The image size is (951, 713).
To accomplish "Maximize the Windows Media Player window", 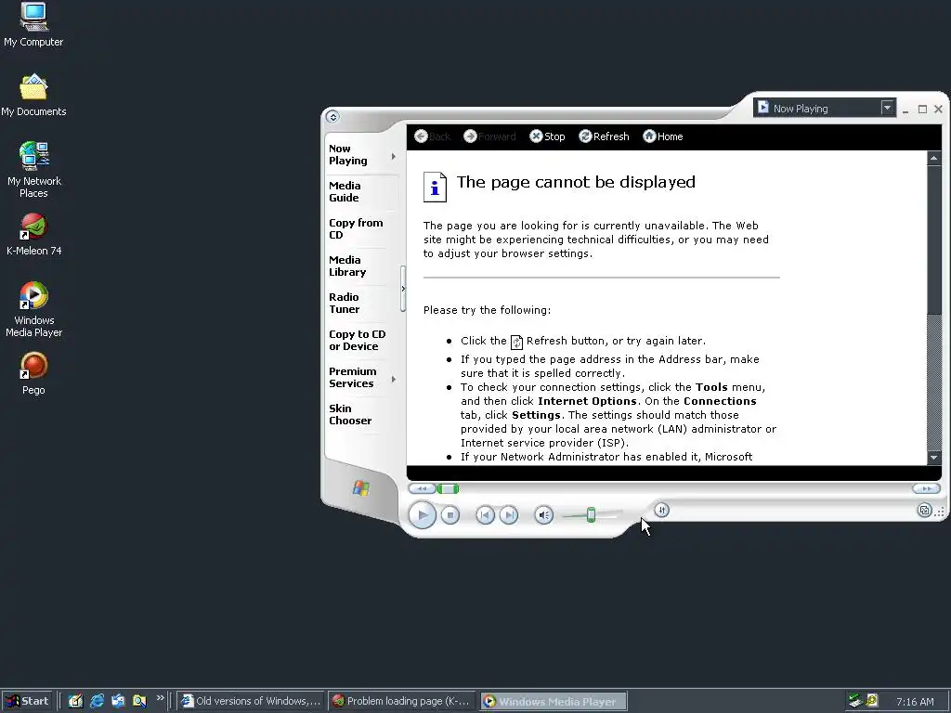I will [922, 110].
